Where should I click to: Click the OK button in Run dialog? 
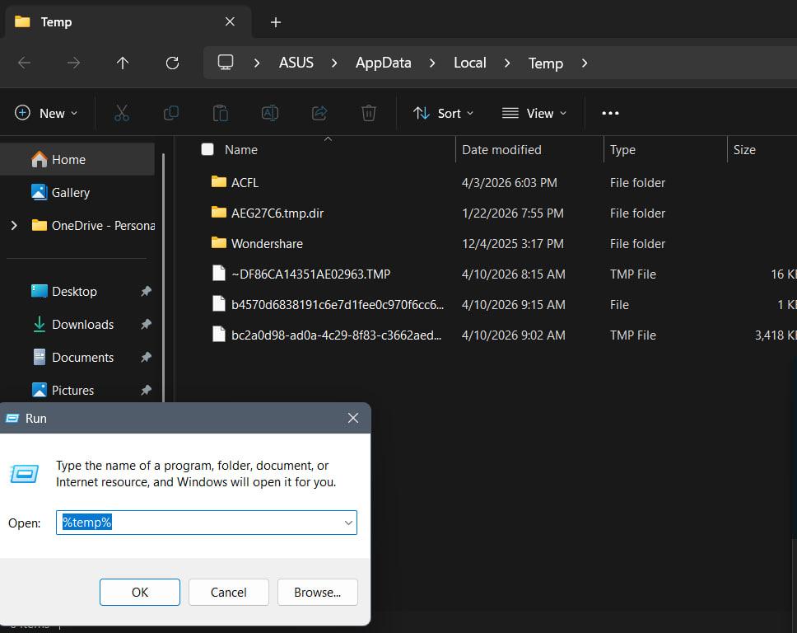pyautogui.click(x=140, y=593)
